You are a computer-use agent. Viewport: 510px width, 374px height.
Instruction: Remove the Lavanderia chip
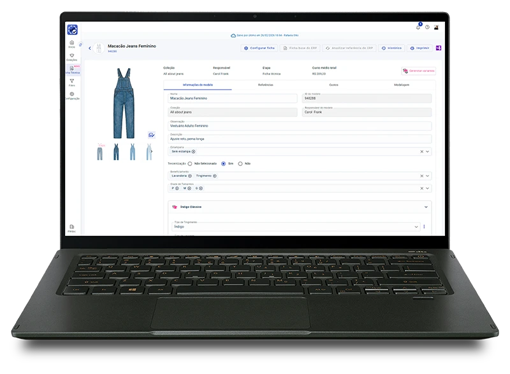[x=190, y=176]
